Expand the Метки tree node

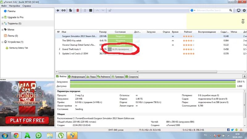click(x=2, y=30)
